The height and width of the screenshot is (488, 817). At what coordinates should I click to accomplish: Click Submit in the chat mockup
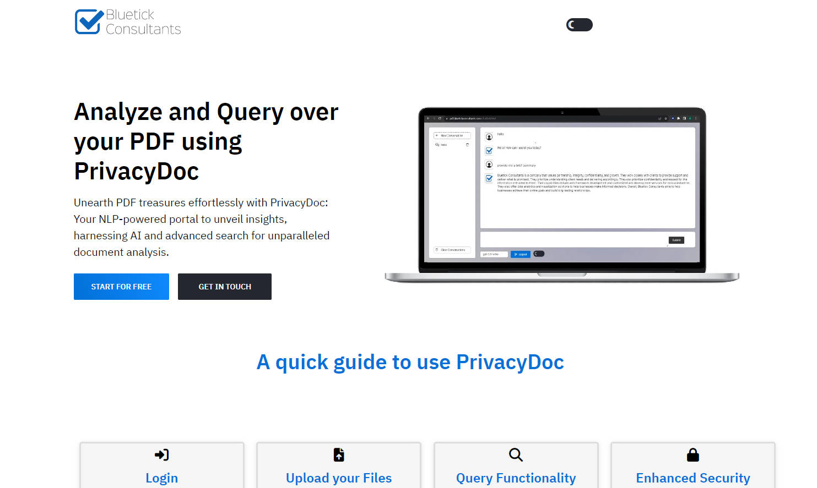click(x=677, y=240)
